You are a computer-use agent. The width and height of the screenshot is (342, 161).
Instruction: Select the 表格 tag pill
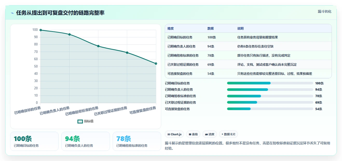[193, 134]
